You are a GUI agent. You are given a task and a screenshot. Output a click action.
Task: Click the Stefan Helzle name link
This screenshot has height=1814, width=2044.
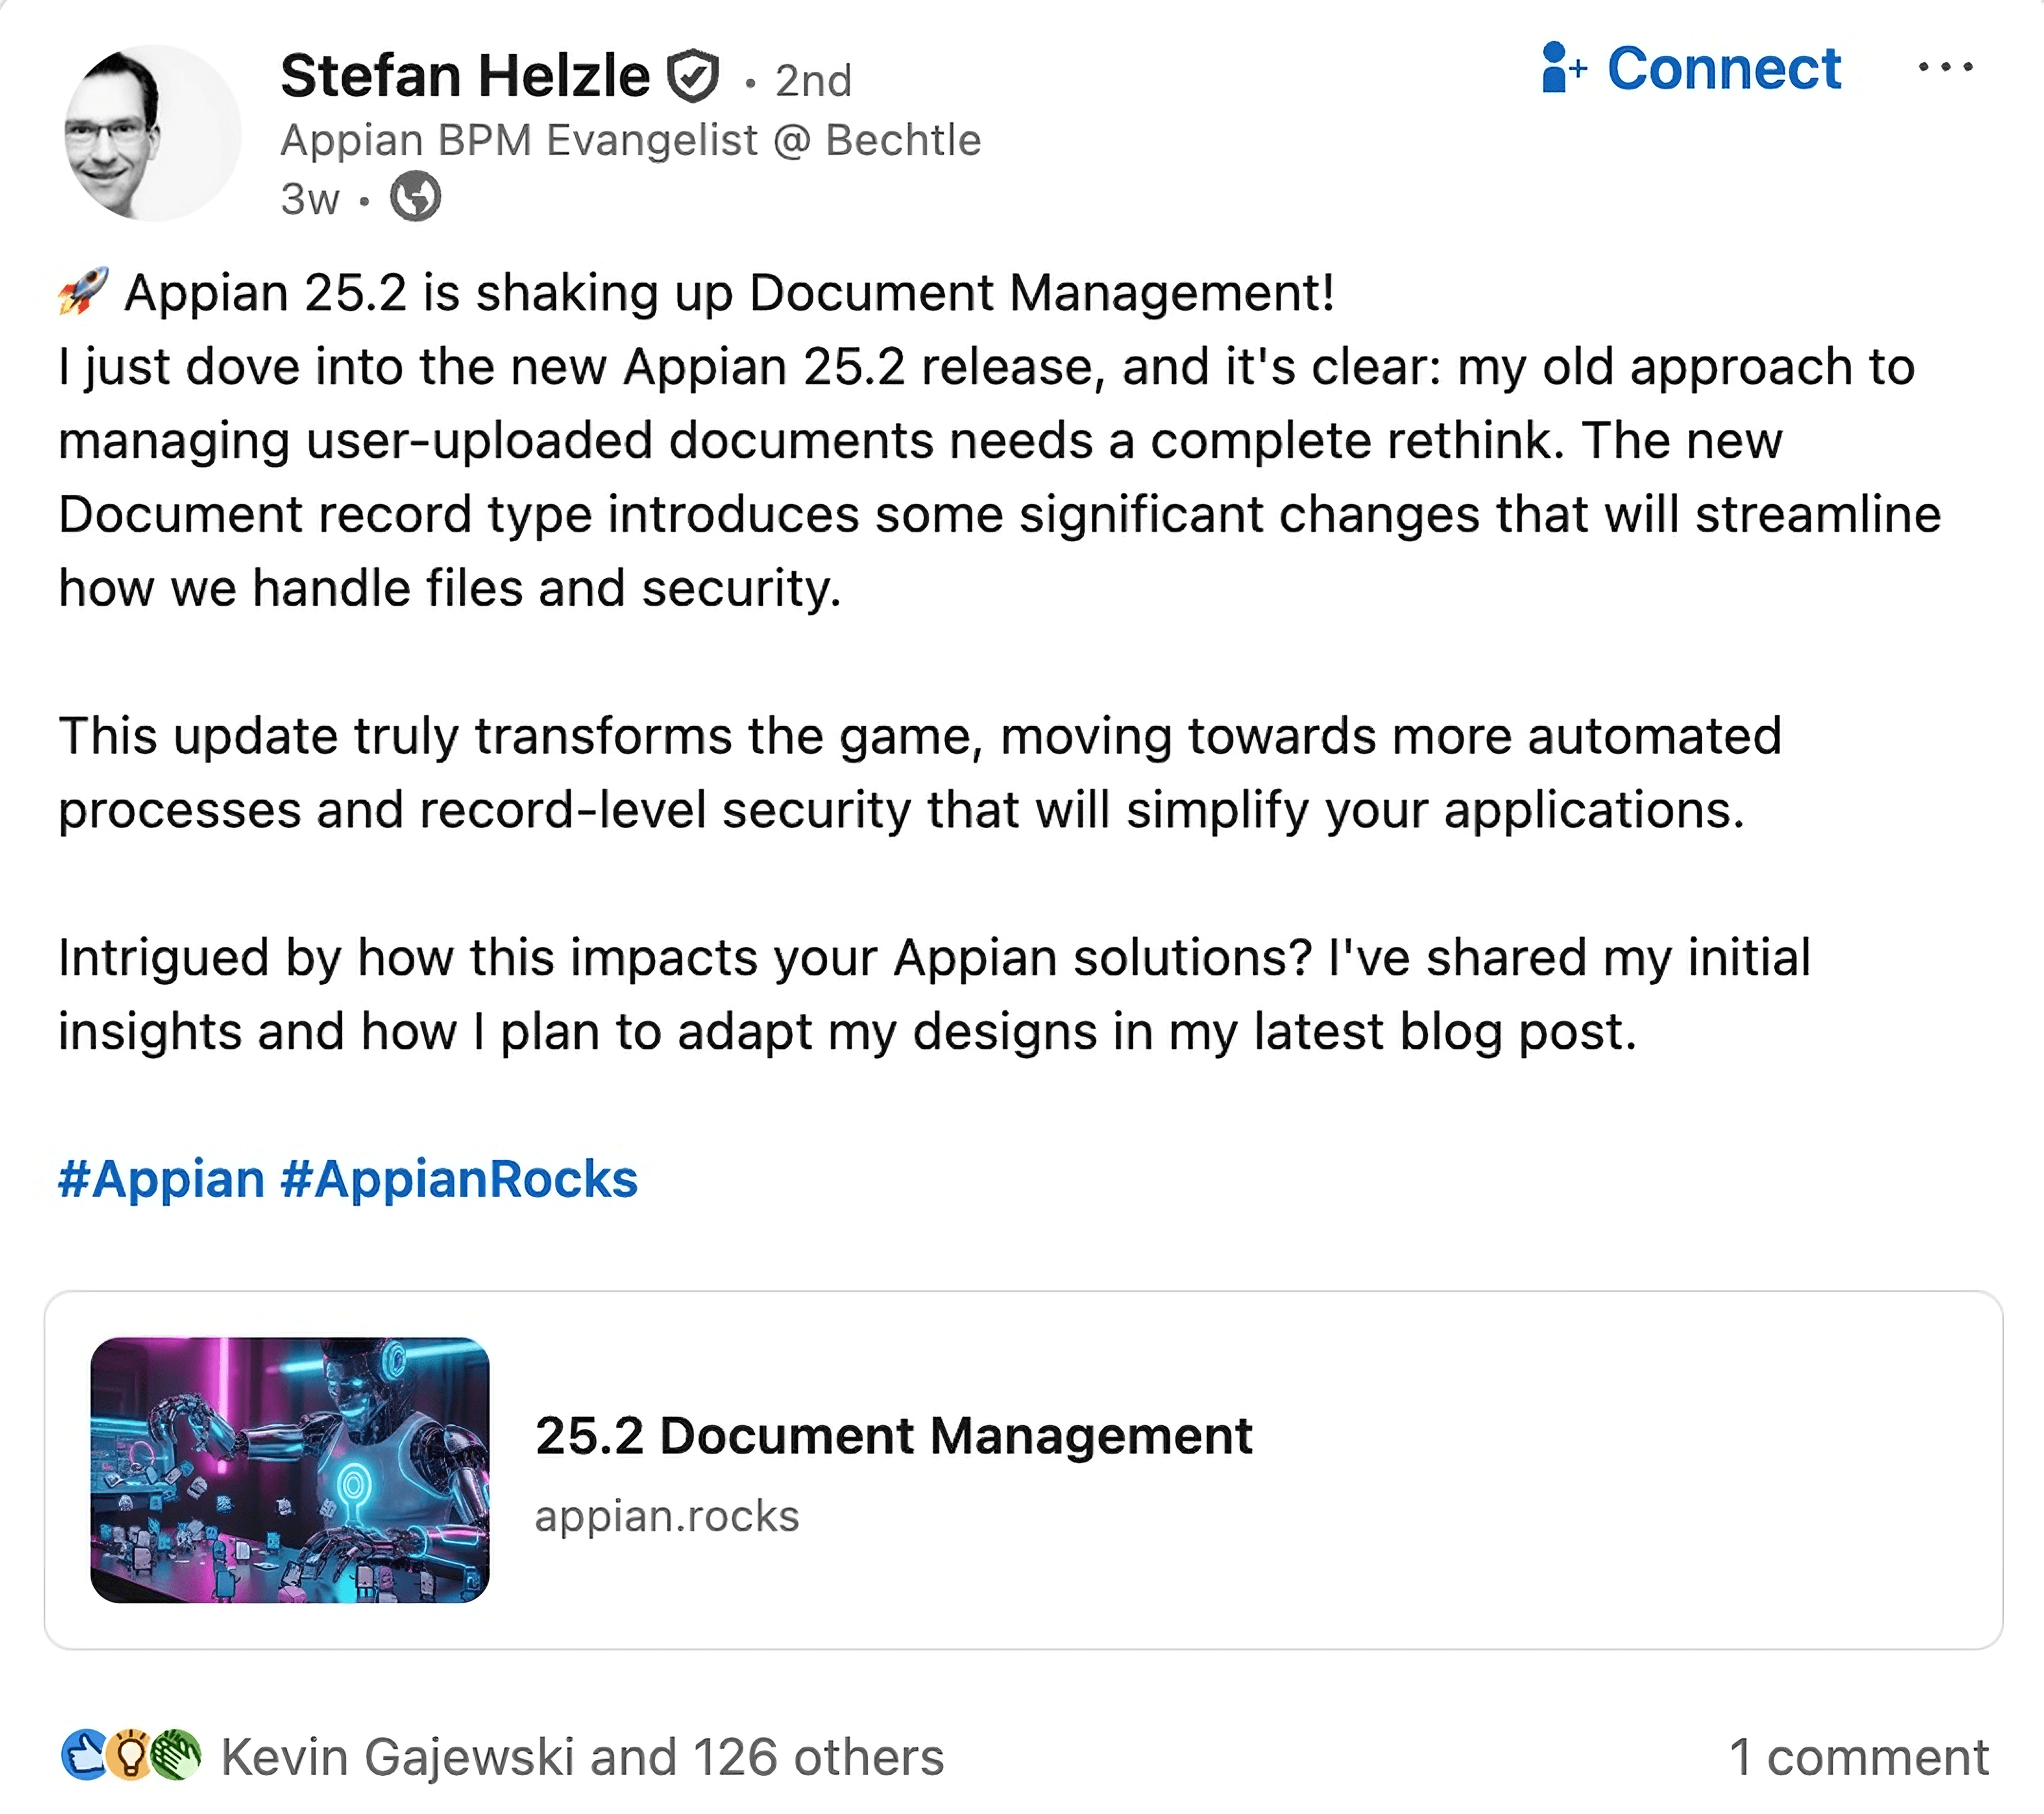tap(465, 76)
